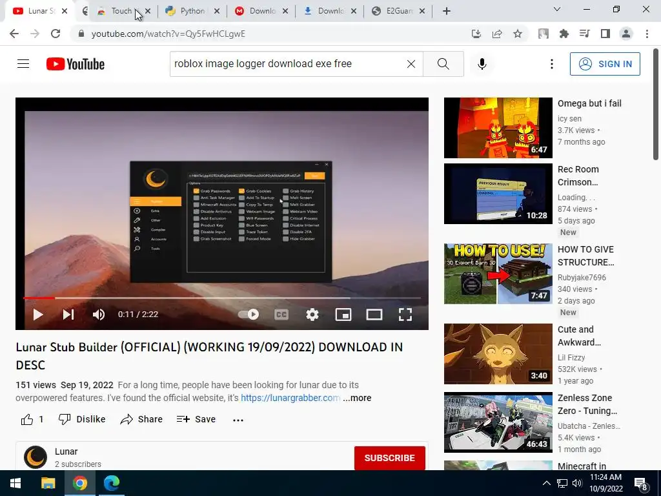This screenshot has width=661, height=496.
Task: Open more actions ellipsis below video
Action: [x=238, y=420]
